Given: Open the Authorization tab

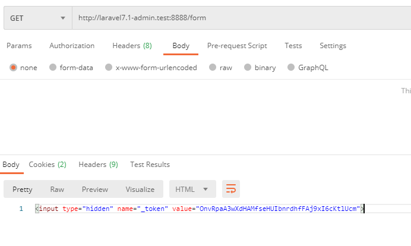Looking at the screenshot, I should pyautogui.click(x=72, y=46).
